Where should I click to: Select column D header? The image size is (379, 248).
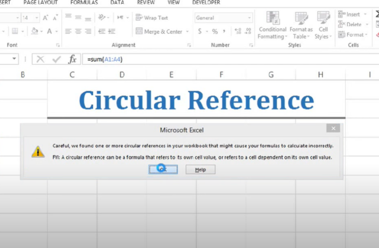tap(122, 74)
